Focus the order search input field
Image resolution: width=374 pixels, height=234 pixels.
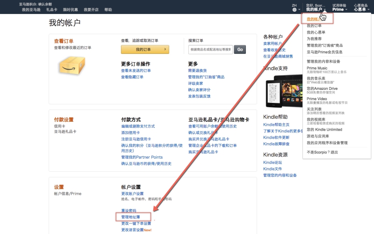coord(210,50)
